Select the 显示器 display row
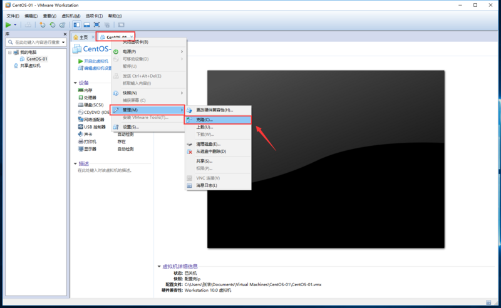The width and height of the screenshot is (501, 308). pyautogui.click(x=87, y=149)
